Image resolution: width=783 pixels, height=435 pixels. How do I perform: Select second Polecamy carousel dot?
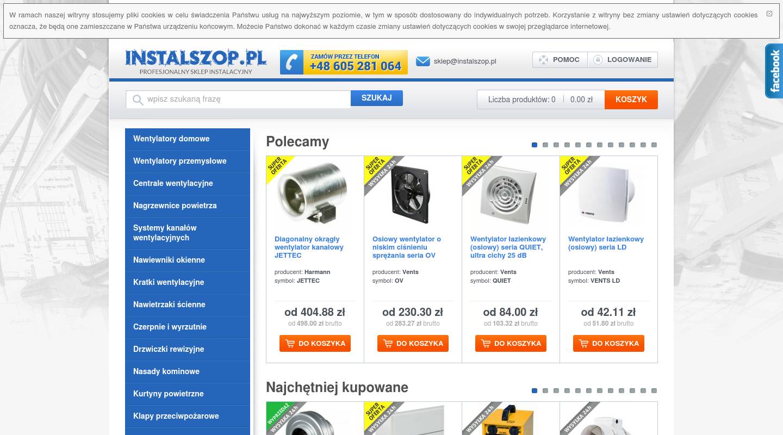545,145
